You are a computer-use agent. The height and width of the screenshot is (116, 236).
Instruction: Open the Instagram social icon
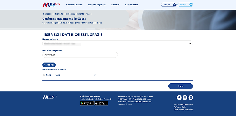pyautogui.click(x=185, y=98)
